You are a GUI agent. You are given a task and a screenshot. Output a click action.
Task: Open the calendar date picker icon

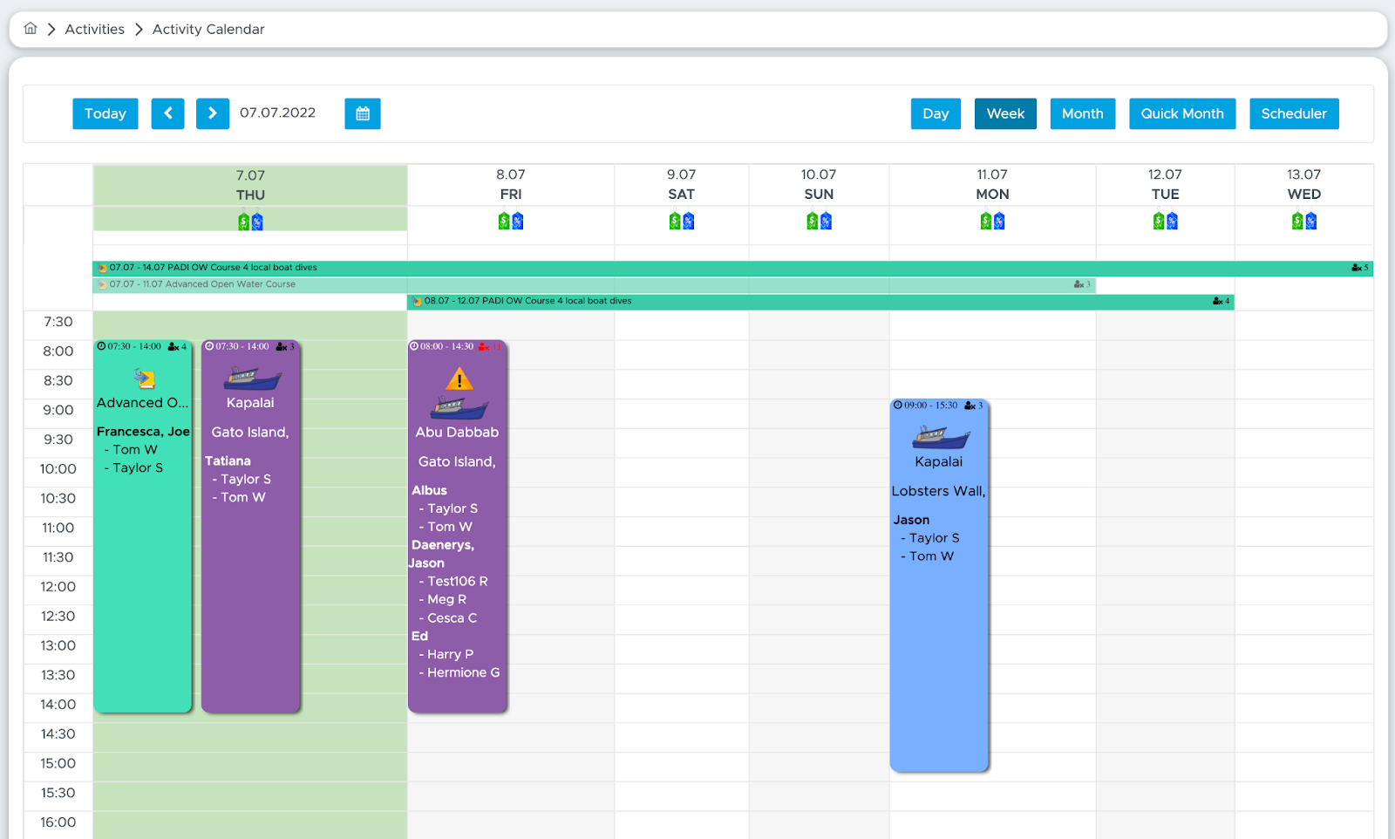(x=363, y=113)
